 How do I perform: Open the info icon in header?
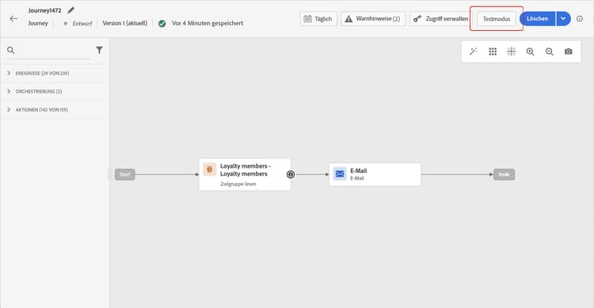[580, 18]
